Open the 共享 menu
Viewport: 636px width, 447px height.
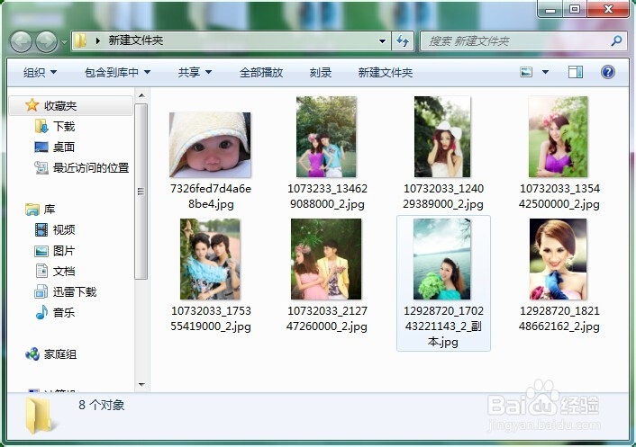(x=195, y=73)
